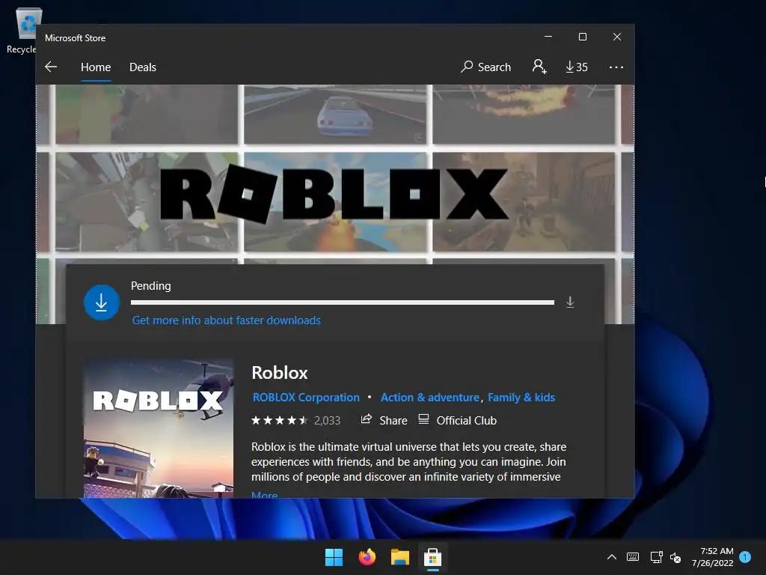The width and height of the screenshot is (766, 575).
Task: Open File Explorer from the taskbar
Action: 399,557
